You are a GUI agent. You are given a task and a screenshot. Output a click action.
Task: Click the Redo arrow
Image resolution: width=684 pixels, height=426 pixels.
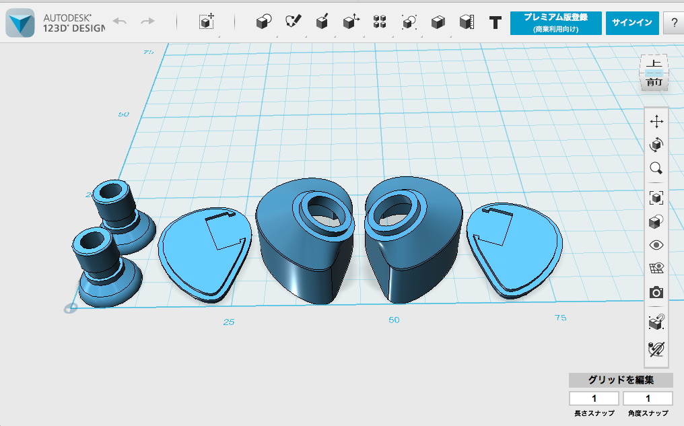[x=148, y=21]
